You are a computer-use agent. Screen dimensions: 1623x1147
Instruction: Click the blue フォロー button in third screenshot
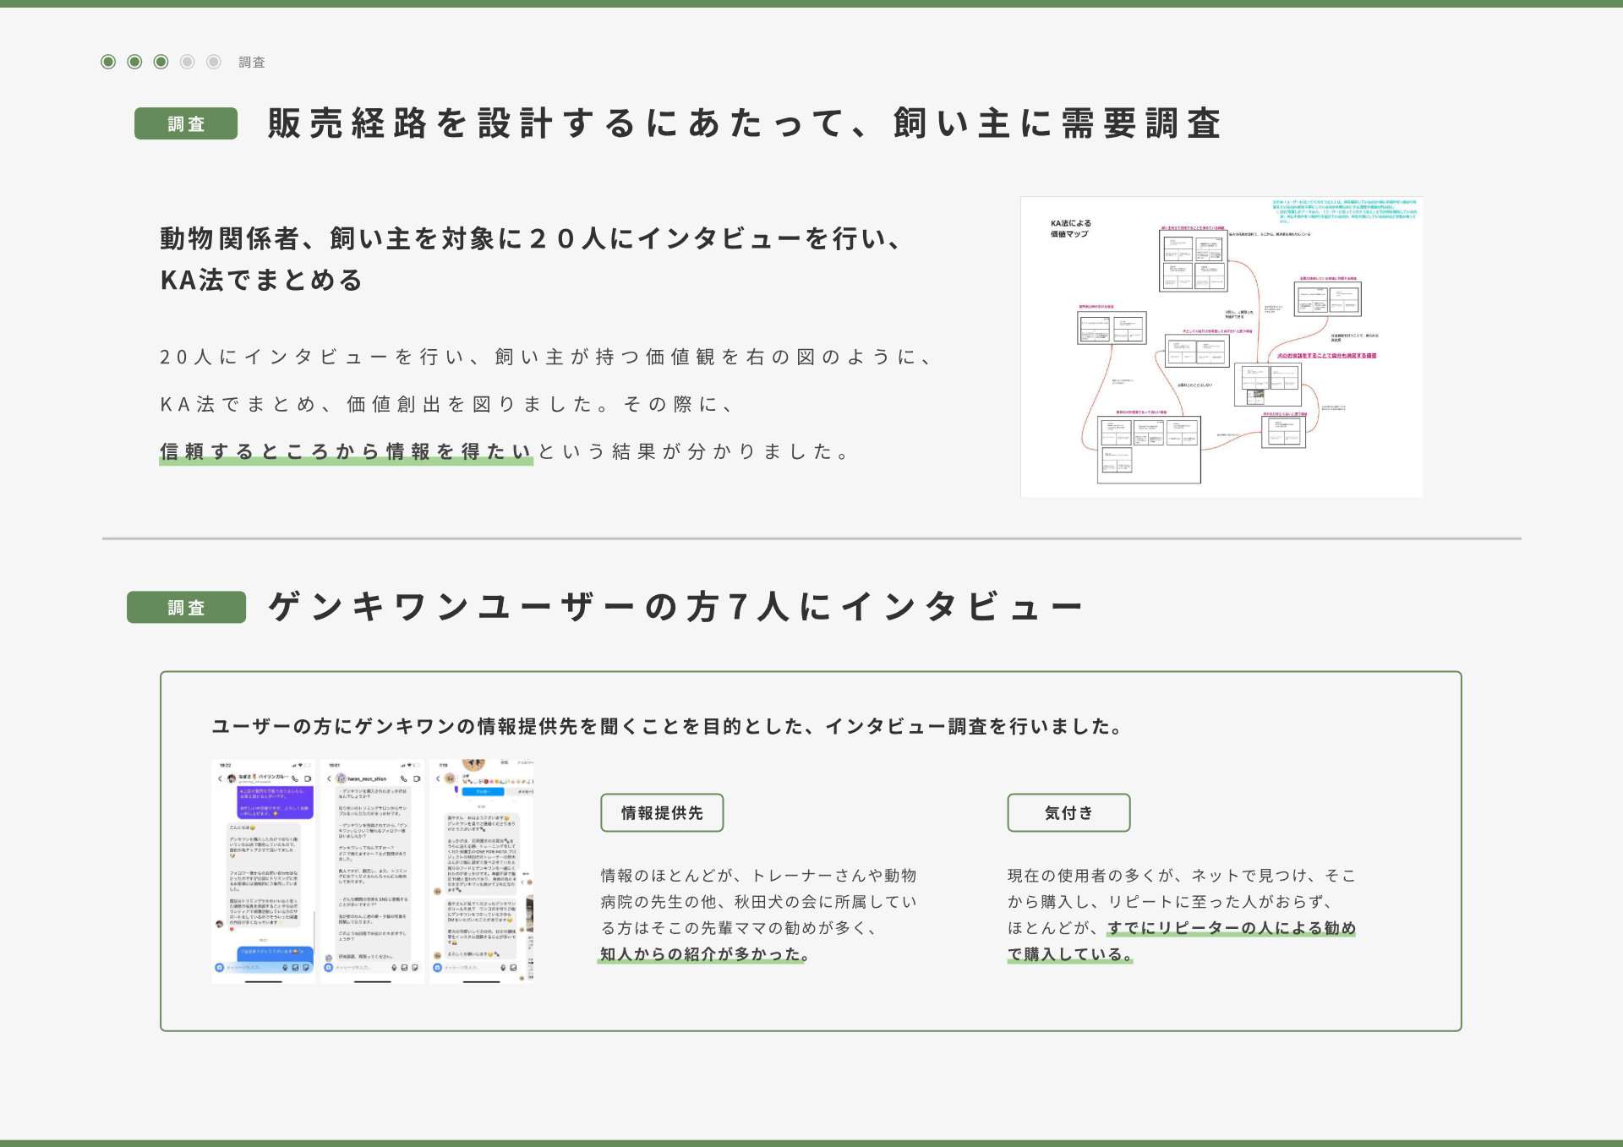pos(483,792)
